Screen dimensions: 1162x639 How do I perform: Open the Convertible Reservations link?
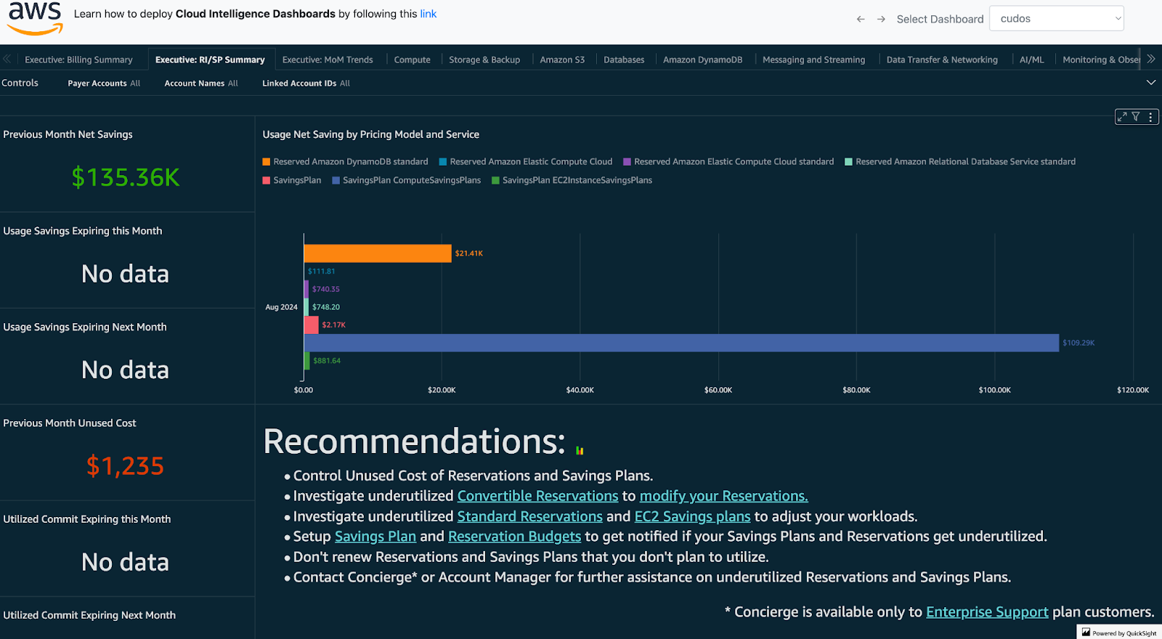(x=537, y=496)
